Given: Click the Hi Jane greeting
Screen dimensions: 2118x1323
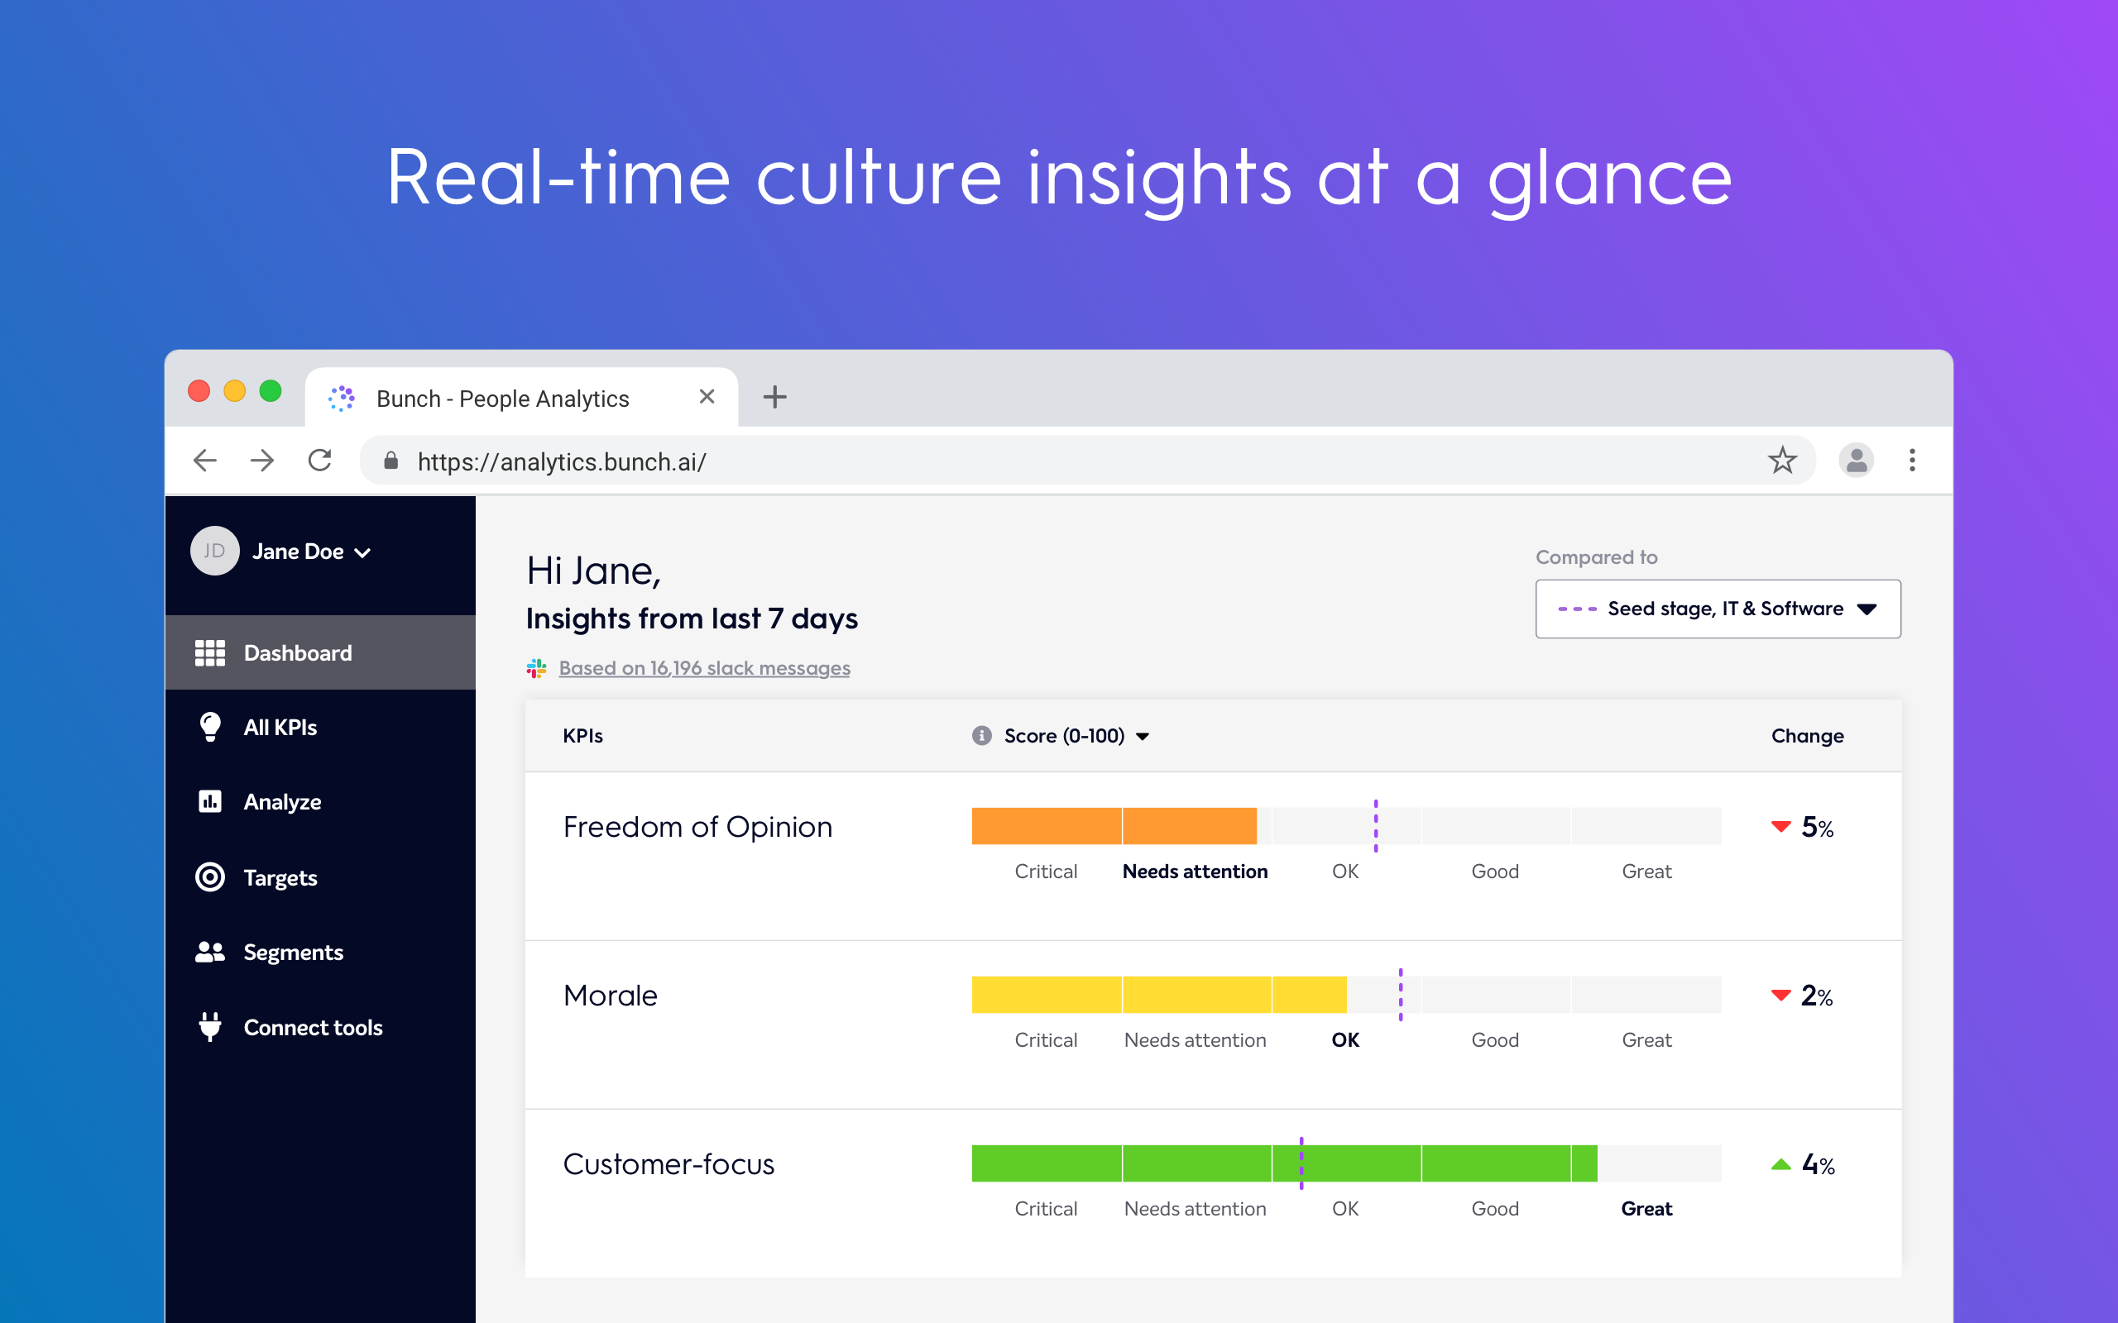Looking at the screenshot, I should [593, 571].
